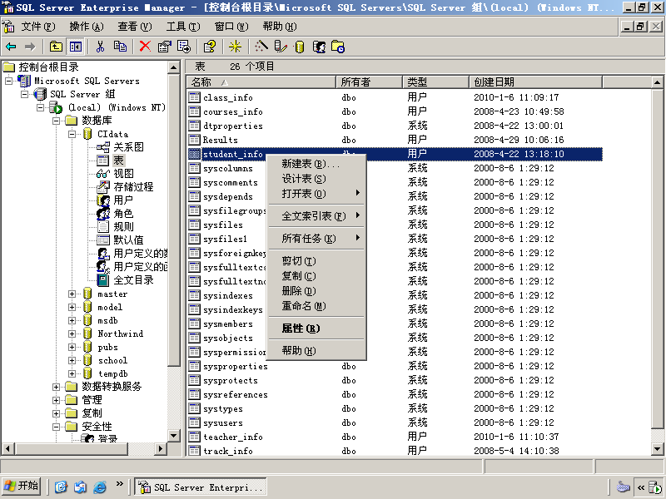Click the 开始 Start button
Image resolution: width=666 pixels, height=499 pixels.
tap(22, 487)
